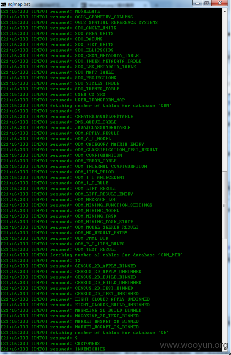Click the ODM_APPLY_RESULT entry
The image size is (231, 355).
tap(97, 133)
